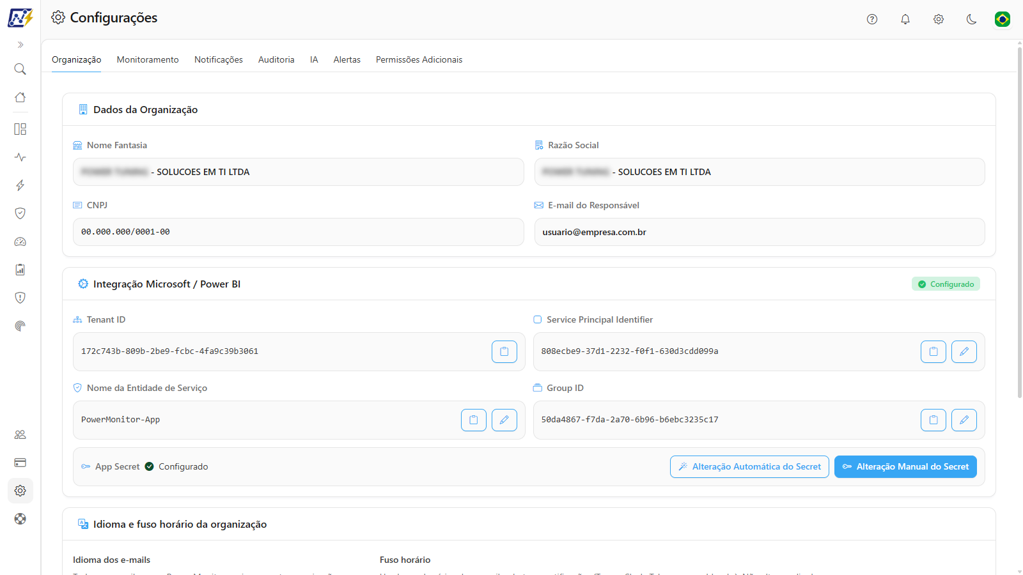Viewport: 1023px width, 575px height.
Task: Copy the Group ID value
Action: coord(933,420)
